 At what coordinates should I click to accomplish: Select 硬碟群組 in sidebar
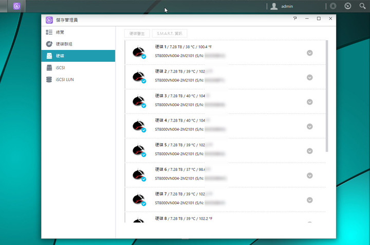point(78,44)
